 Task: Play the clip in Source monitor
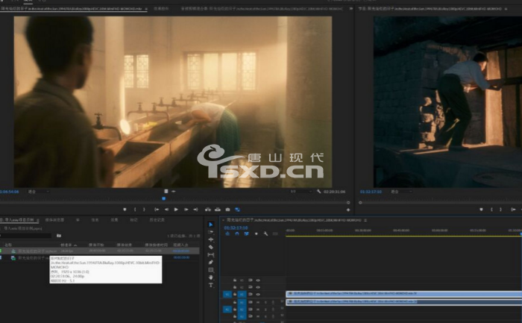click(176, 210)
